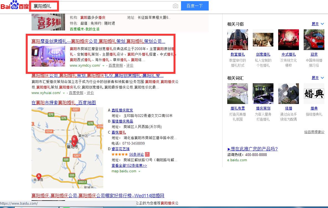The width and height of the screenshot is (328, 208).
Task: Open 百度糯米-我的生活 link
Action: click(84, 29)
